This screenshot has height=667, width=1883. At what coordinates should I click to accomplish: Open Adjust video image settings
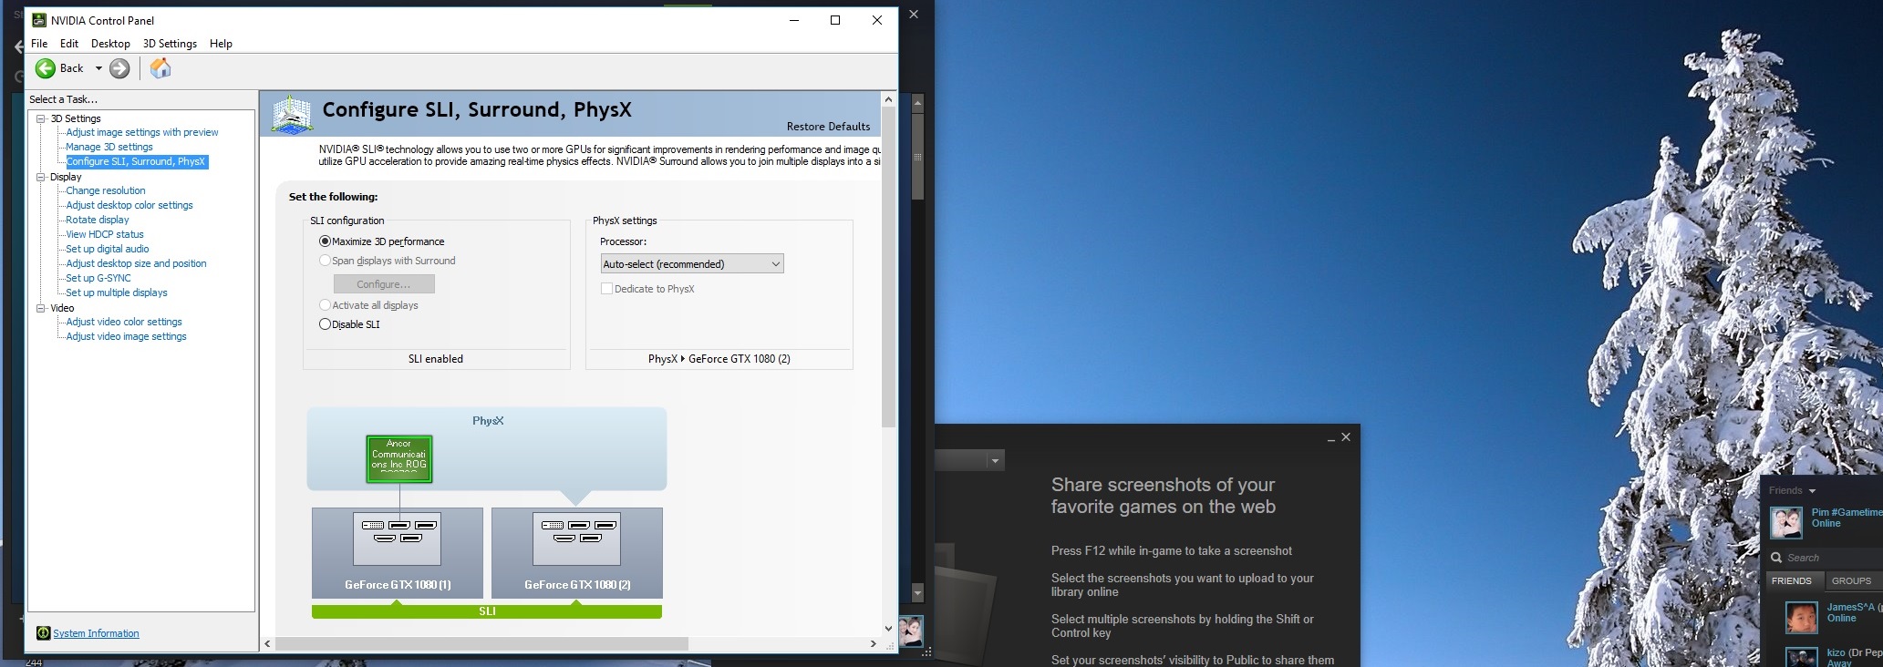click(126, 336)
